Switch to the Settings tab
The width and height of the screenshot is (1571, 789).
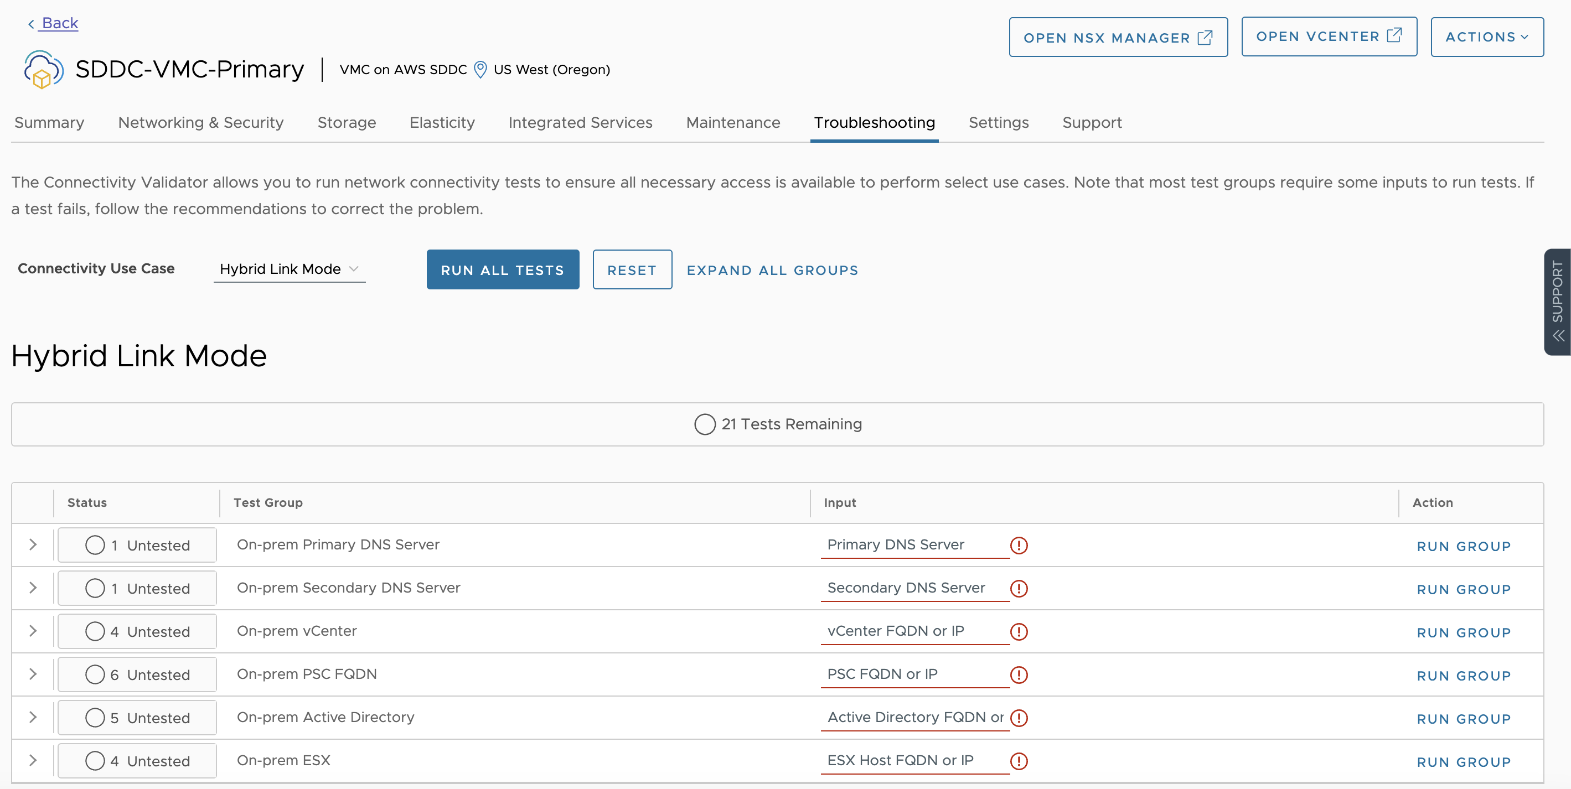pyautogui.click(x=998, y=123)
